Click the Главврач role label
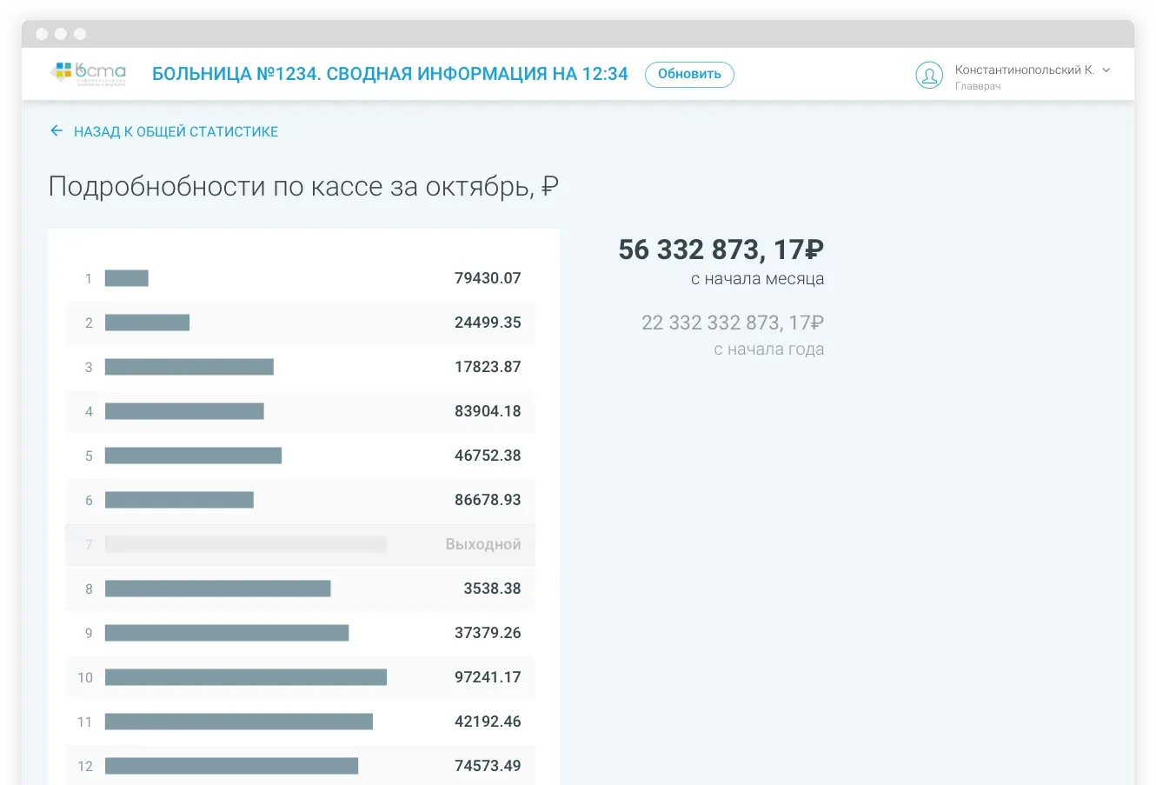Screen dimensions: 1156x785 [978, 86]
